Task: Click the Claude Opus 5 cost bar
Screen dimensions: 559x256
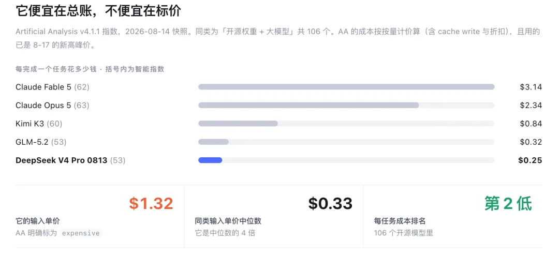Action: pos(308,106)
